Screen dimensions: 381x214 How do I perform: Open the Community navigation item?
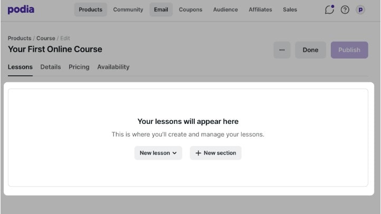[128, 9]
